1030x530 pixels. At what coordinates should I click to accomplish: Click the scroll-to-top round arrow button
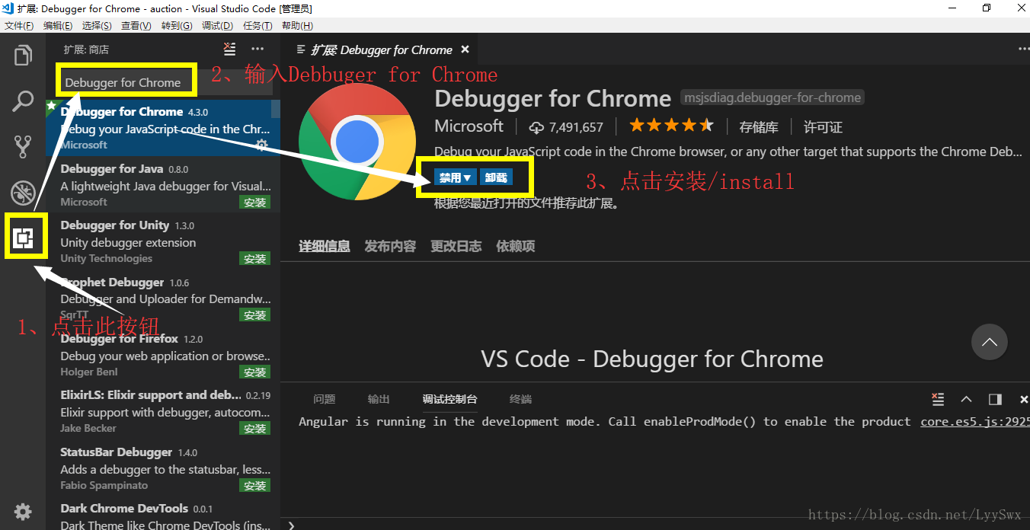[990, 343]
